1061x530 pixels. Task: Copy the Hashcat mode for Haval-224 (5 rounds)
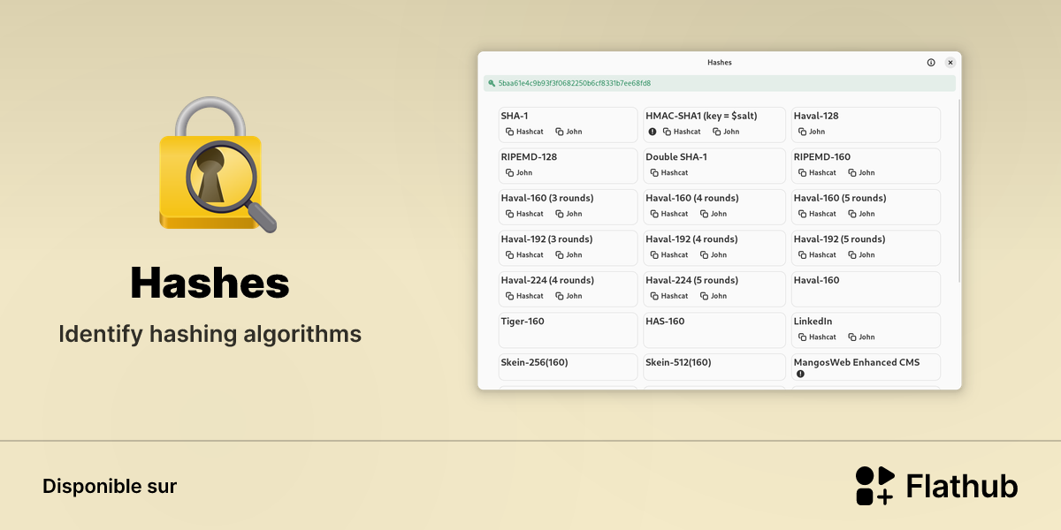[669, 296]
